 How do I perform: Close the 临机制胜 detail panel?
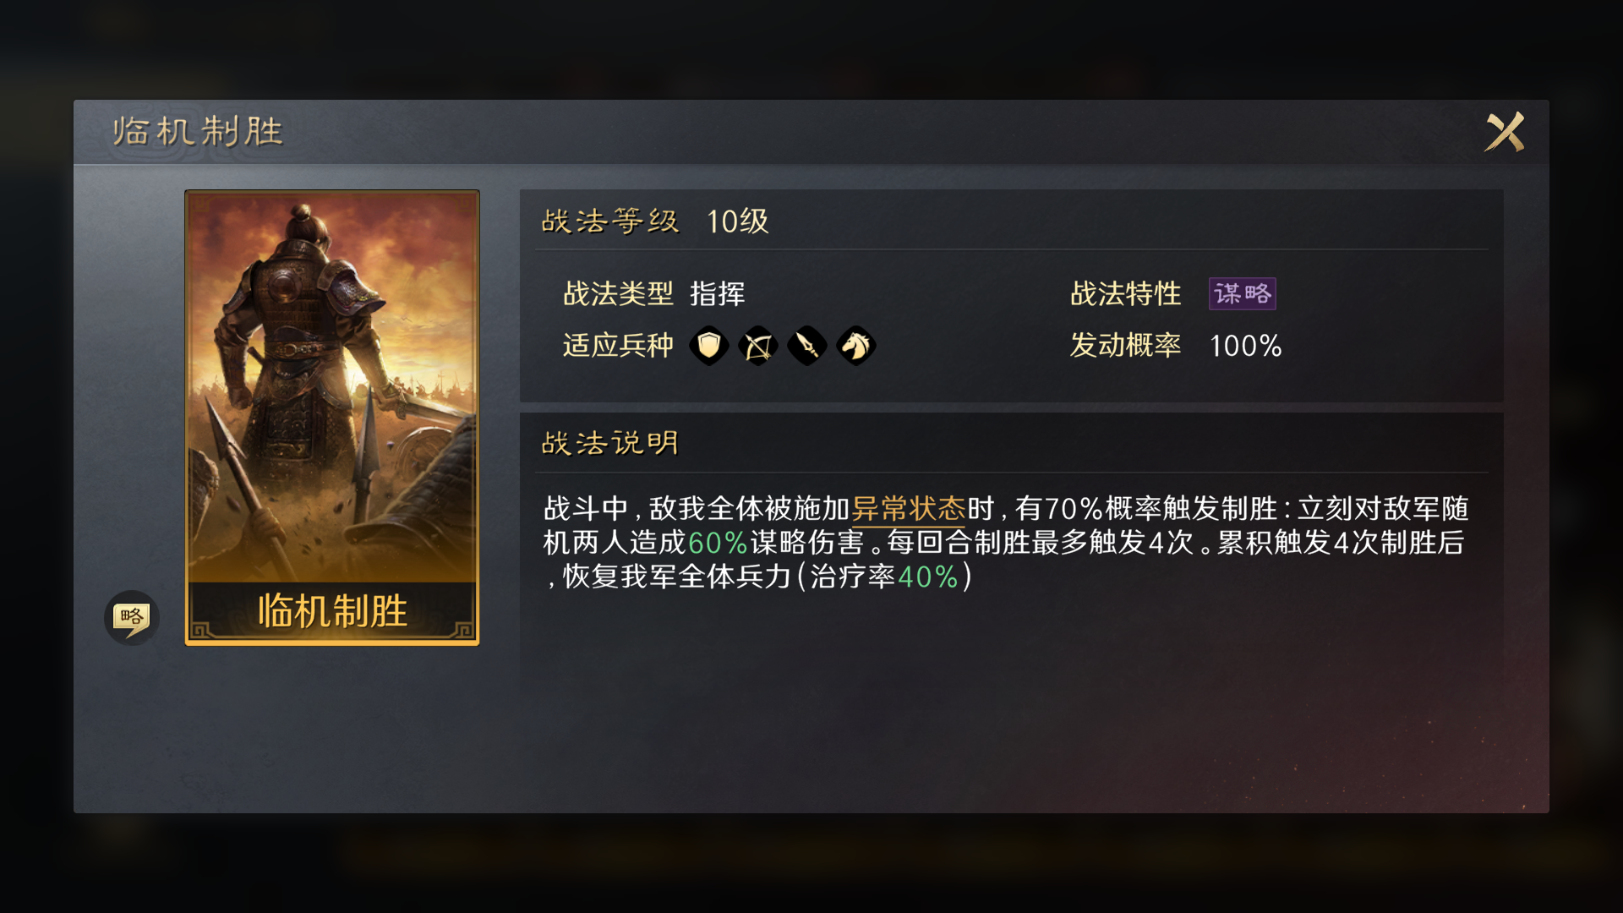point(1505,132)
